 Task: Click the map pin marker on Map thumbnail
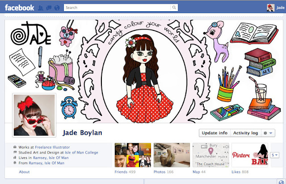210,151
